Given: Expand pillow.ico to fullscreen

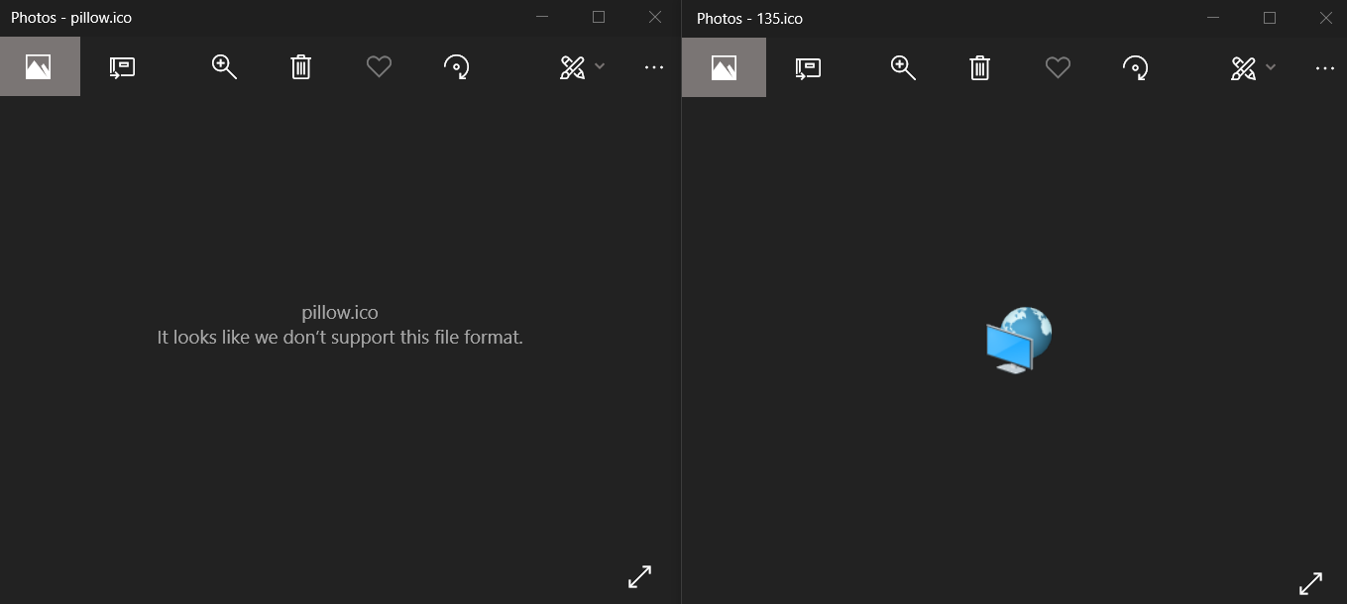Looking at the screenshot, I should pyautogui.click(x=639, y=576).
